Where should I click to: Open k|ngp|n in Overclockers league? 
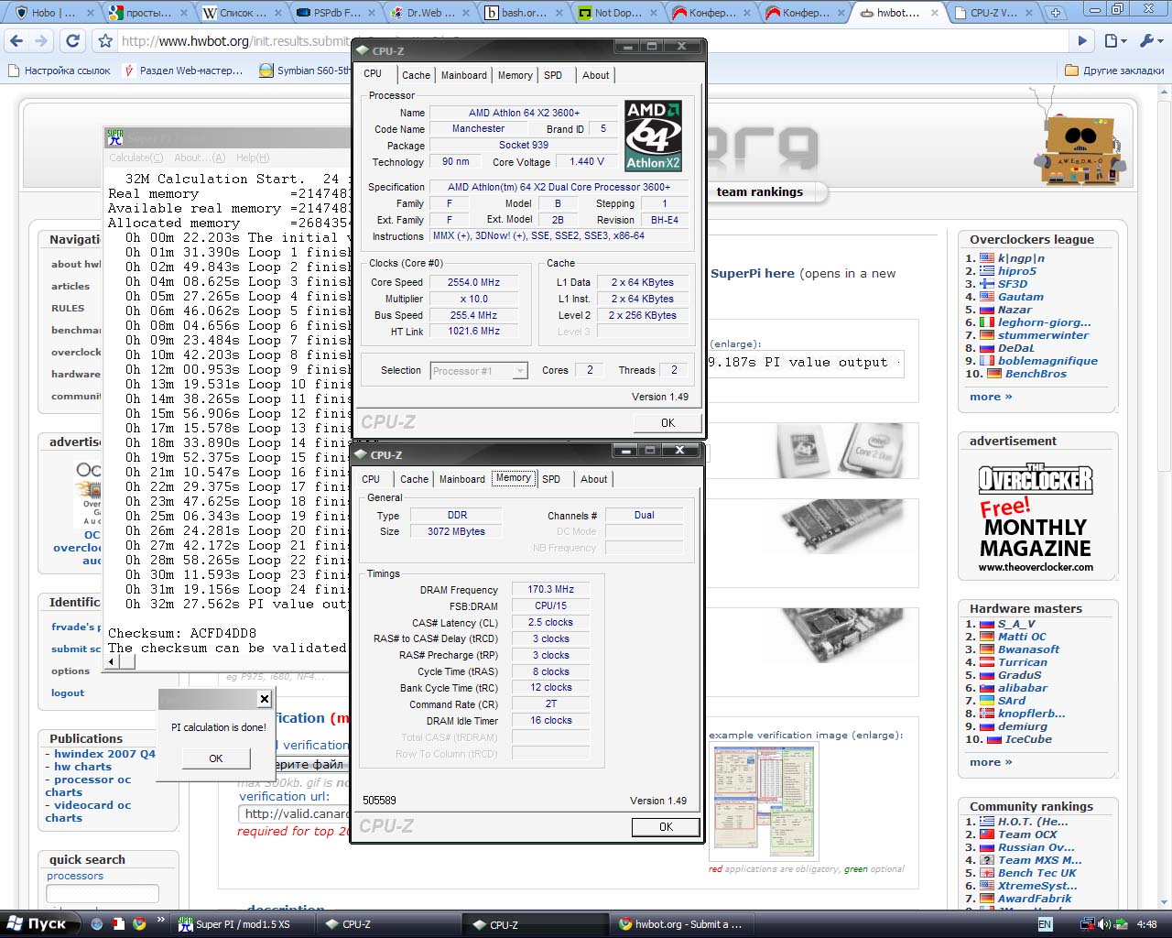pyautogui.click(x=1021, y=258)
